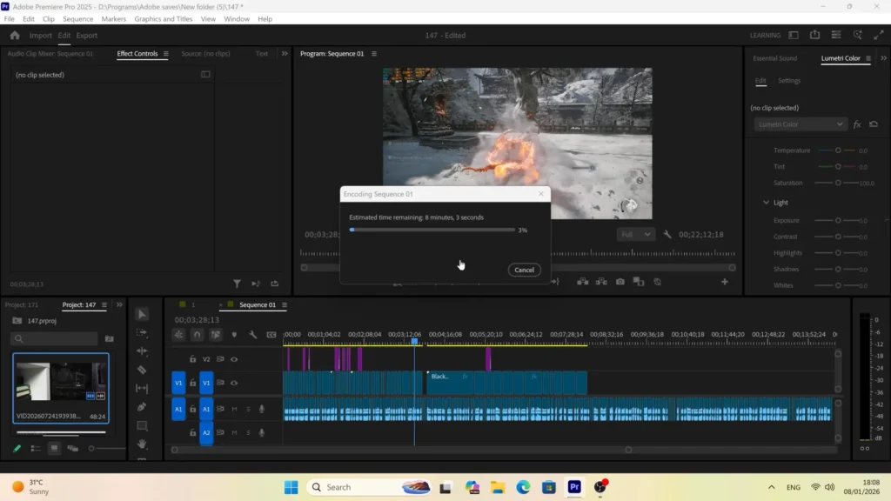This screenshot has height=501, width=891.
Task: Switch project panel to icon view
Action: point(54,449)
